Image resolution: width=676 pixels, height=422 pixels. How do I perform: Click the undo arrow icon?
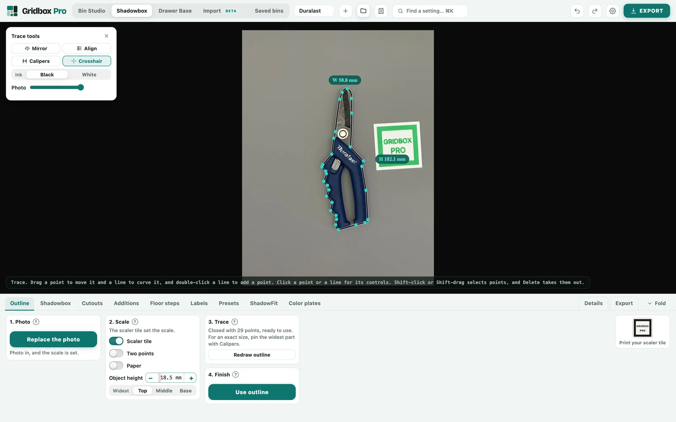click(577, 11)
